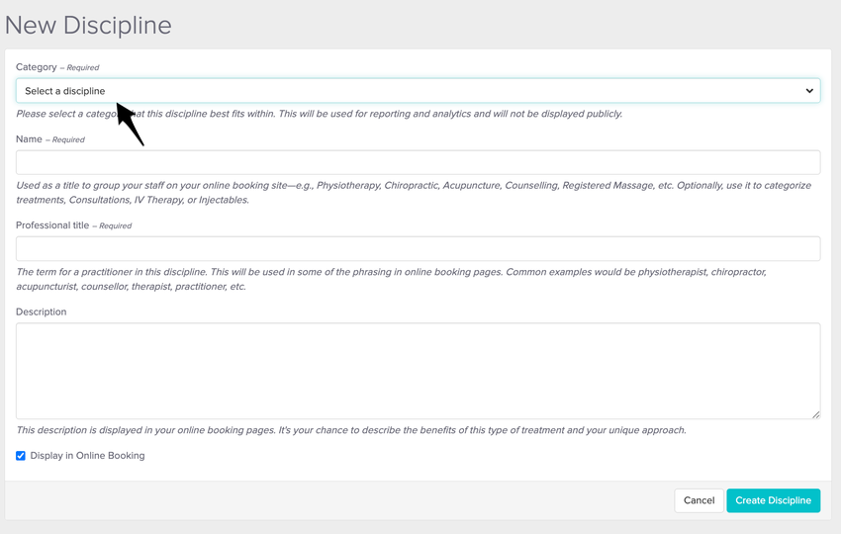The height and width of the screenshot is (534, 841).
Task: Click the Description field label
Action: (x=42, y=311)
